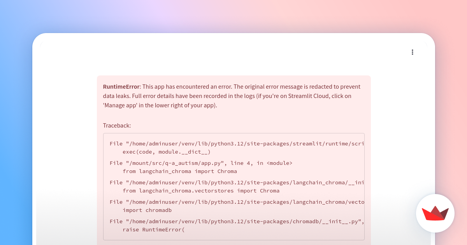Click the chromadb/__init__.py file path line
This screenshot has width=467, height=245.
click(x=237, y=221)
